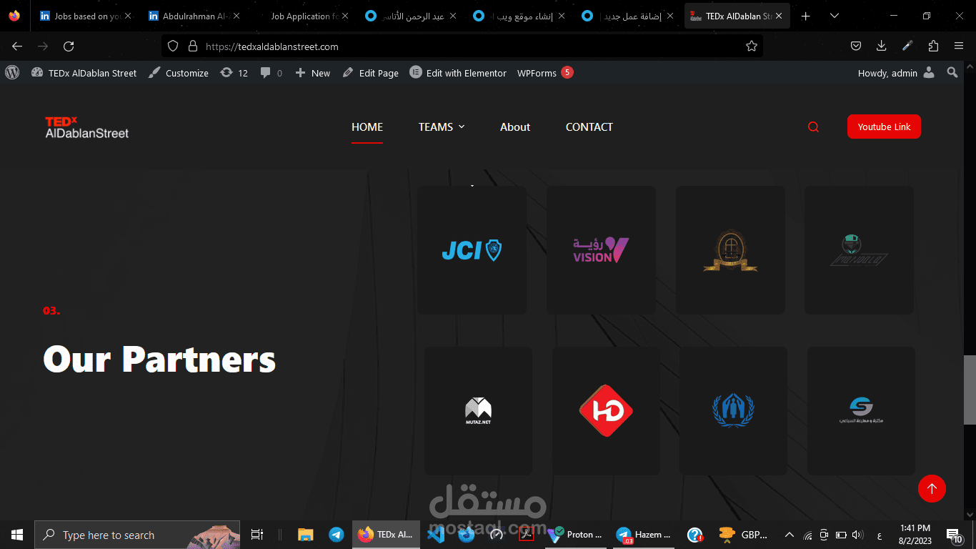Click the tracking protection shield icon
This screenshot has height=549, width=976.
point(172,46)
